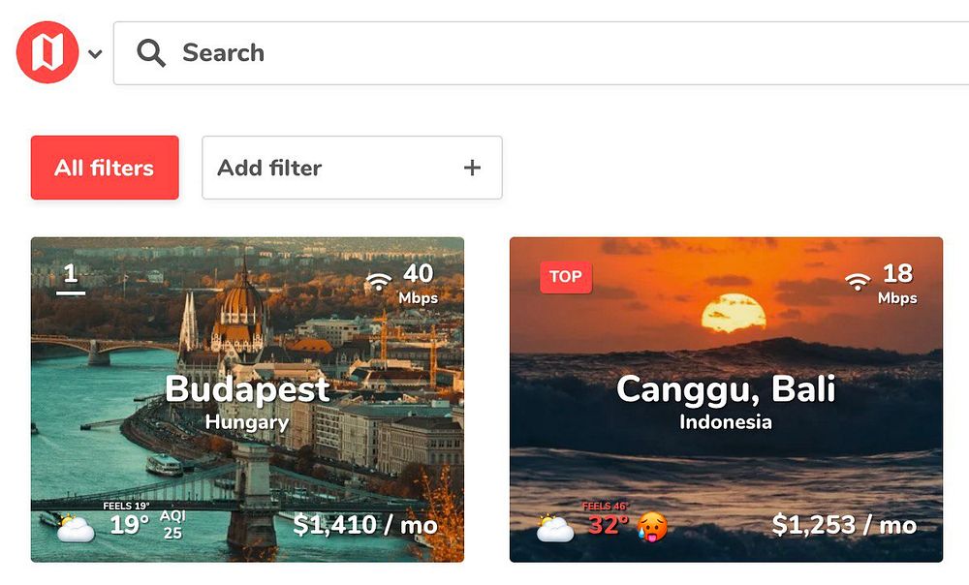Viewport: 969px width, 585px height.
Task: Click the weather cloud icon on Budapest
Action: [75, 529]
